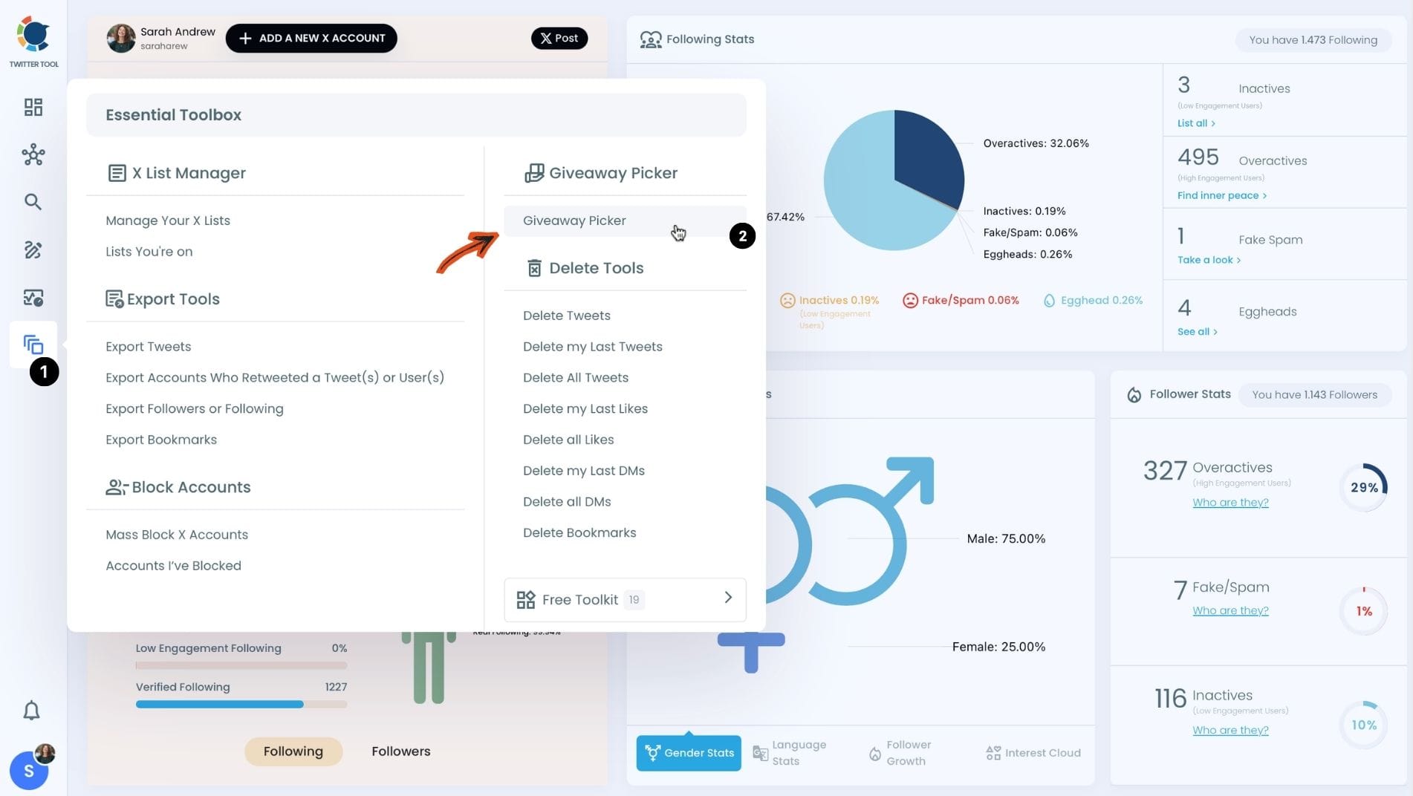The width and height of the screenshot is (1413, 796).
Task: Select Export Tweets menu item
Action: (149, 347)
